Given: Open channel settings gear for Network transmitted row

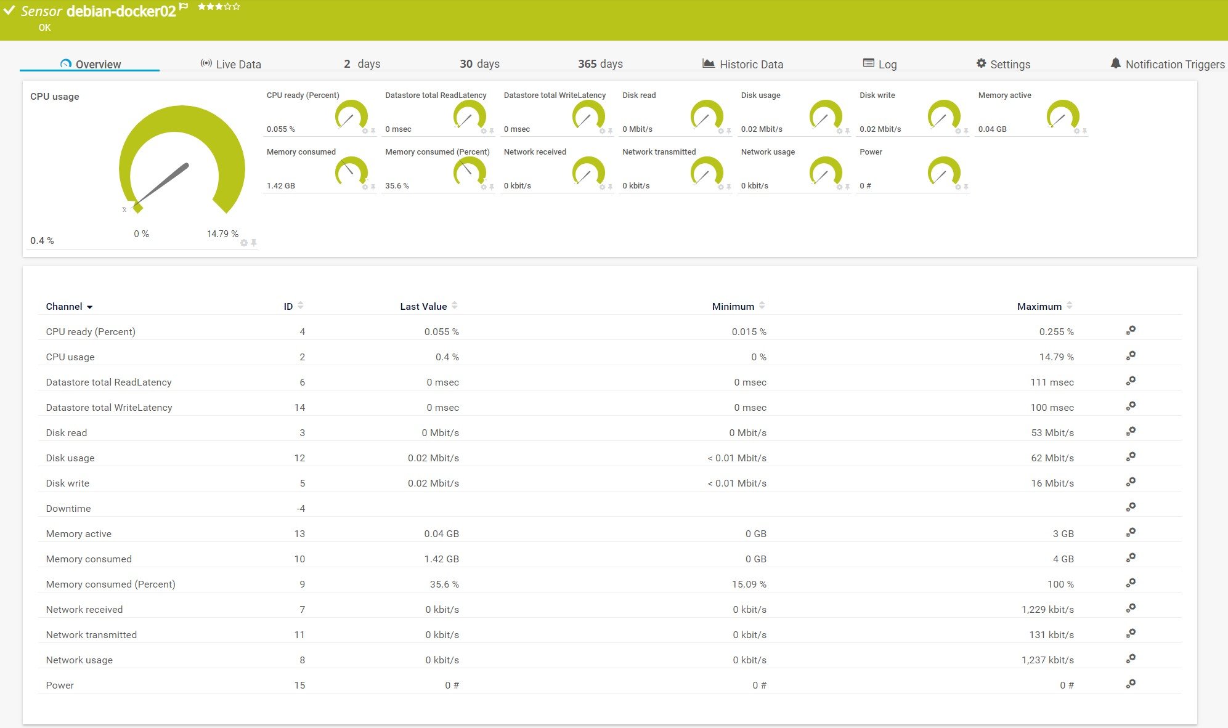Looking at the screenshot, I should coord(1131,634).
